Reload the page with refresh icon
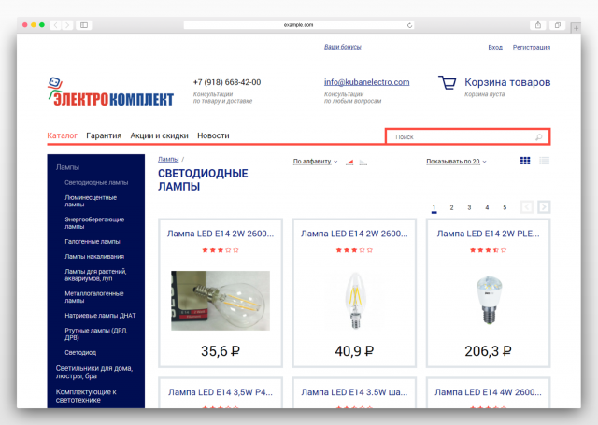 (409, 25)
